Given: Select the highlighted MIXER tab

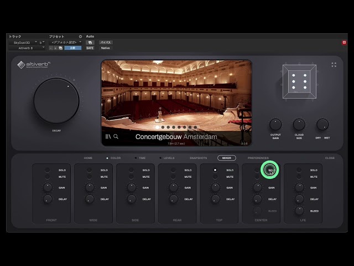Looking at the screenshot, I should [227, 158].
